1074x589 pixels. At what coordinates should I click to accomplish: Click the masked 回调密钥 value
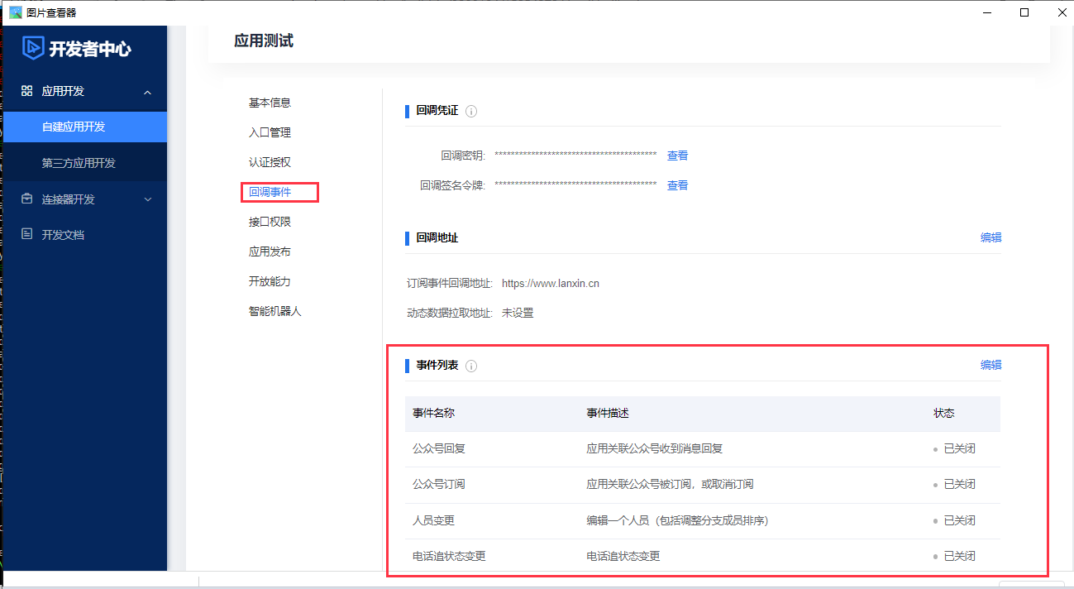tap(575, 155)
